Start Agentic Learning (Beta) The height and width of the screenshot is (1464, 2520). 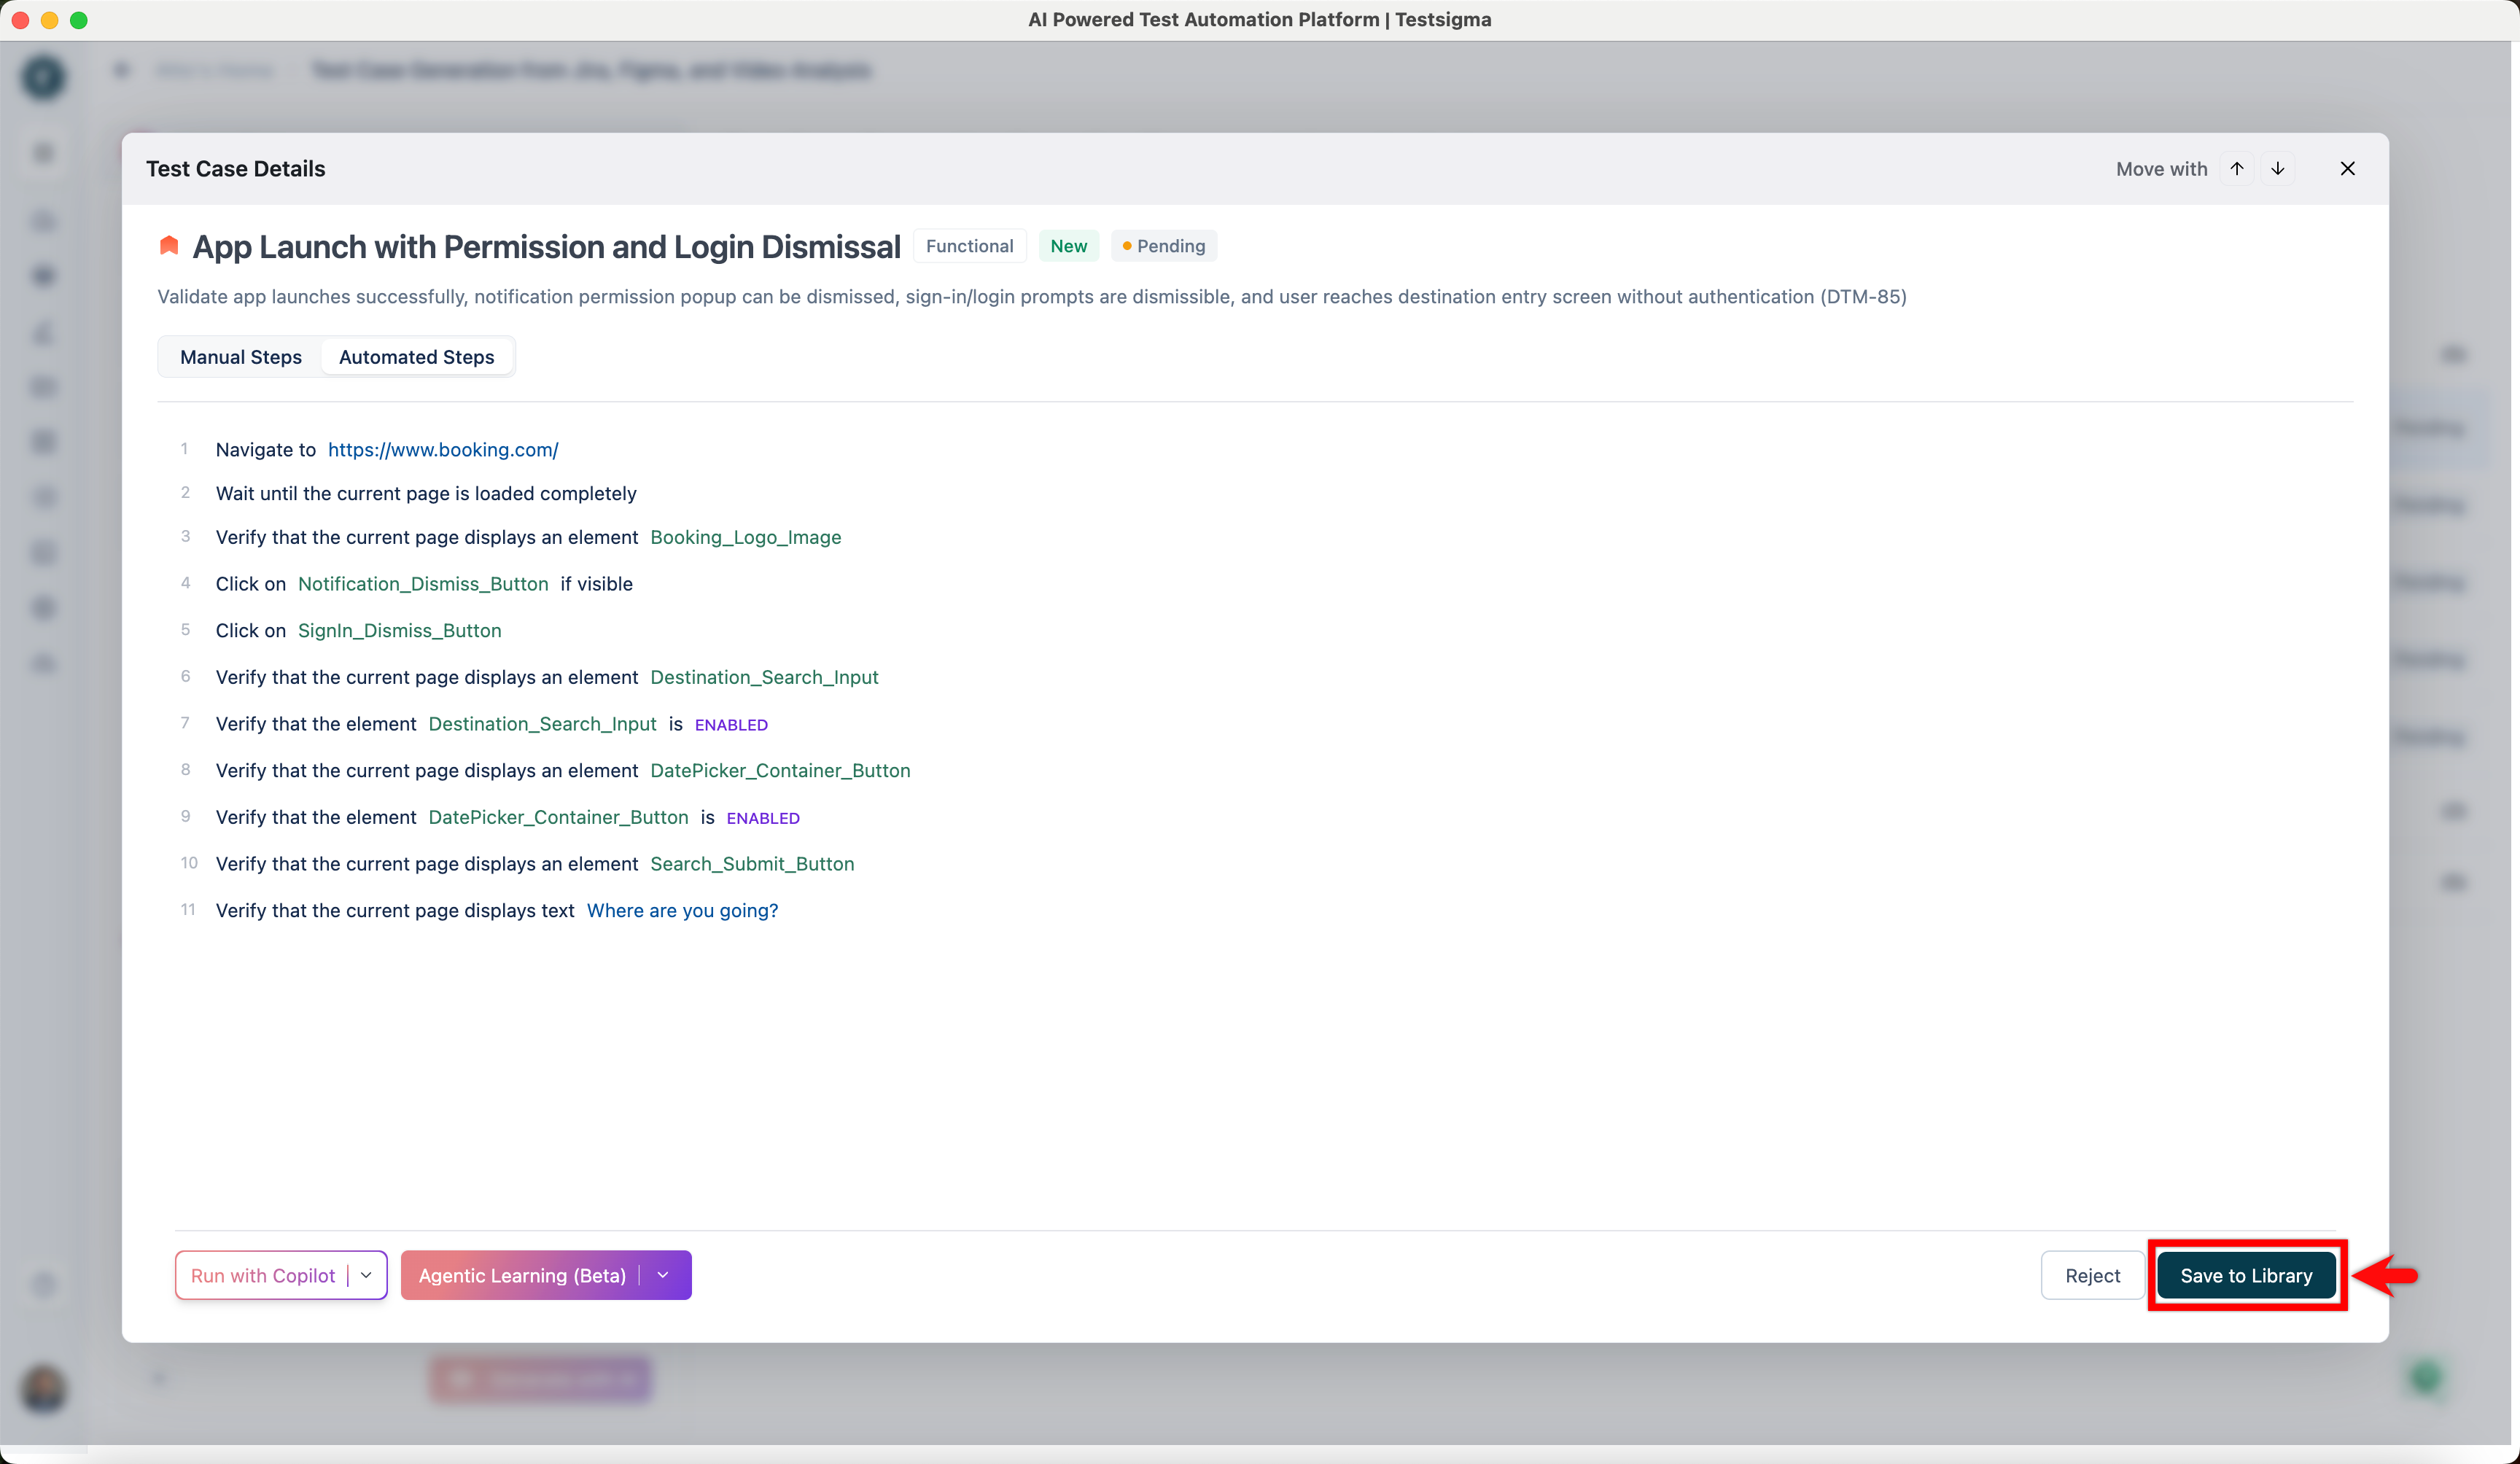521,1275
